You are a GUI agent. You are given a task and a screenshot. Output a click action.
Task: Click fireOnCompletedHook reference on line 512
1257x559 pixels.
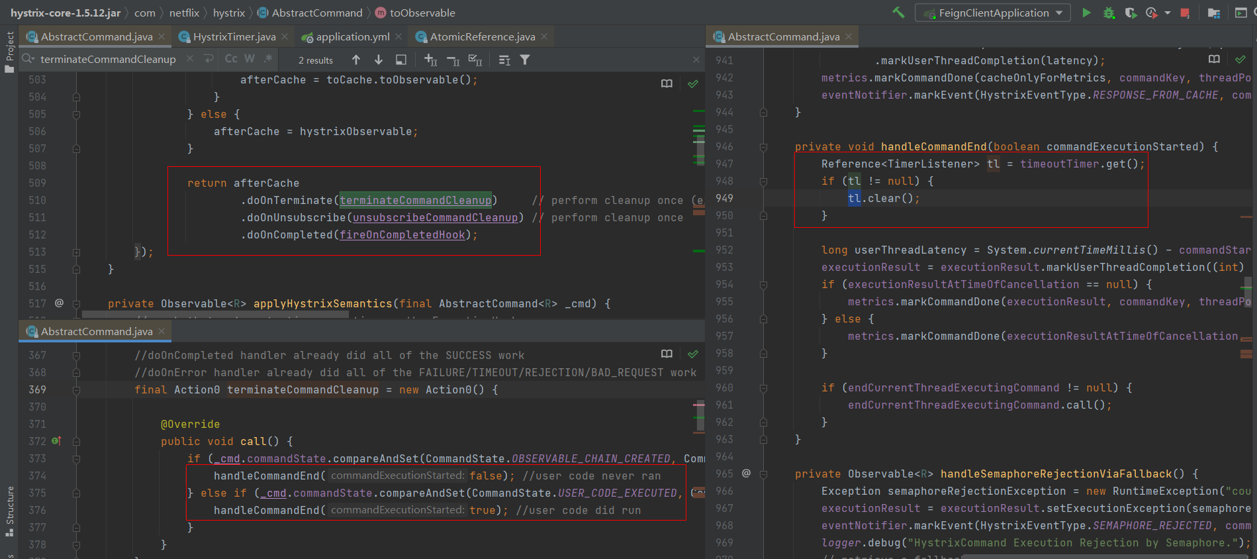(402, 234)
